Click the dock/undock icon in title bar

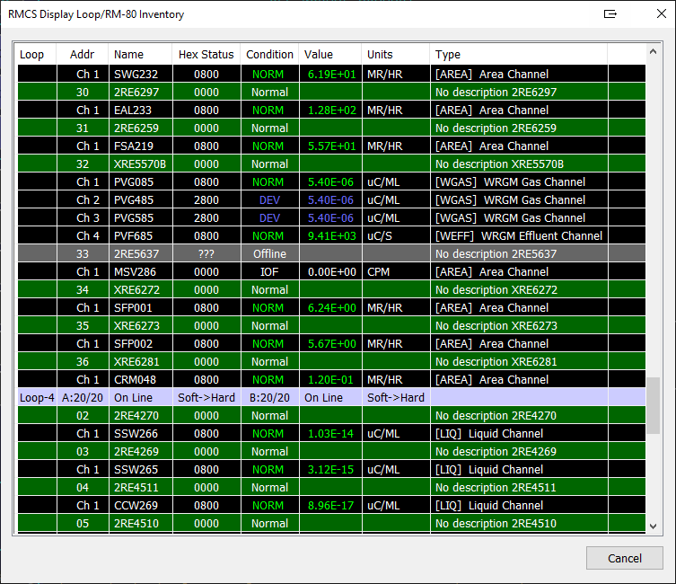pos(610,14)
